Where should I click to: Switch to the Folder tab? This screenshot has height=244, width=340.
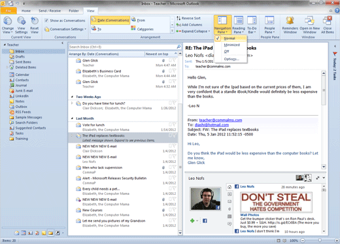pos(74,10)
